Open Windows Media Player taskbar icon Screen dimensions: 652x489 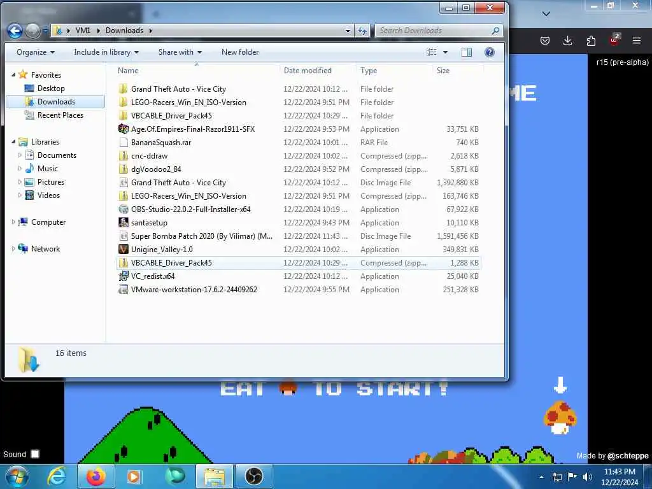pos(134,476)
